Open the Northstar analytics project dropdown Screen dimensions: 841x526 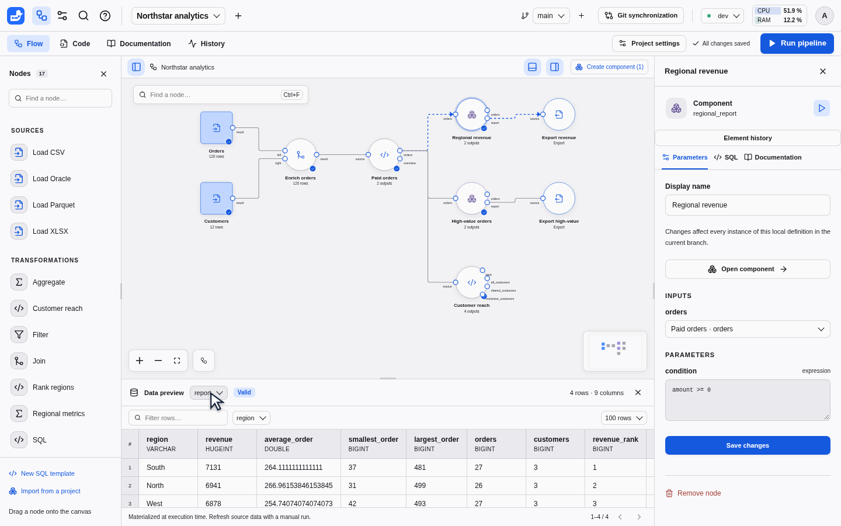pos(178,16)
